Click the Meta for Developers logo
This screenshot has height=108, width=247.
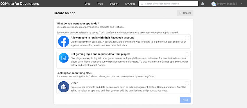[20, 3]
